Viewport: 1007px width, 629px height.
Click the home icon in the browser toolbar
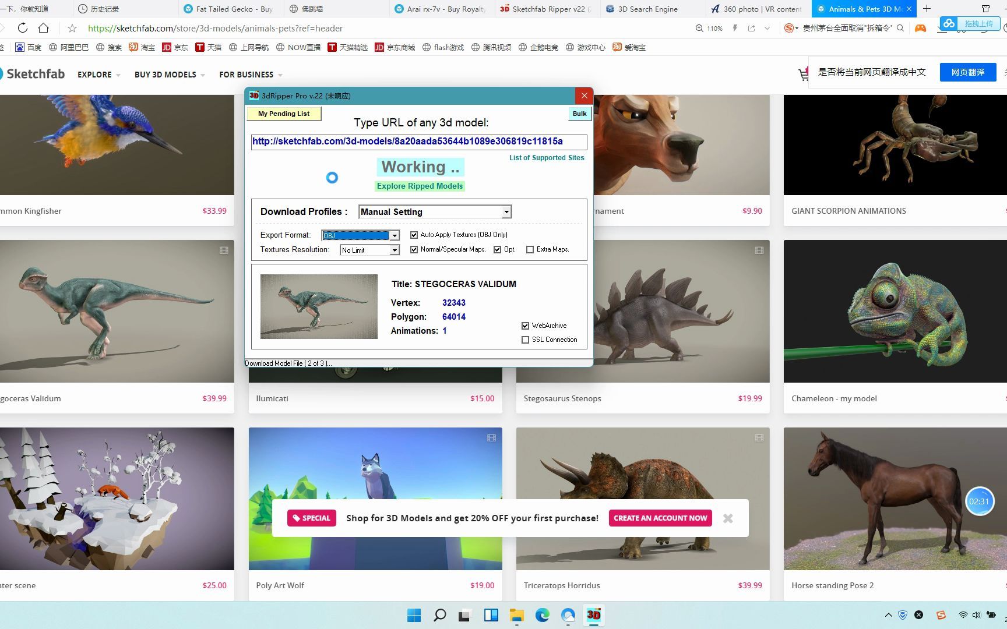point(43,28)
